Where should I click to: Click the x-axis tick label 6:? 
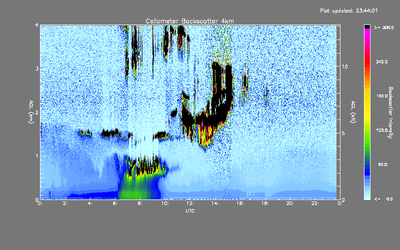pos(115,203)
